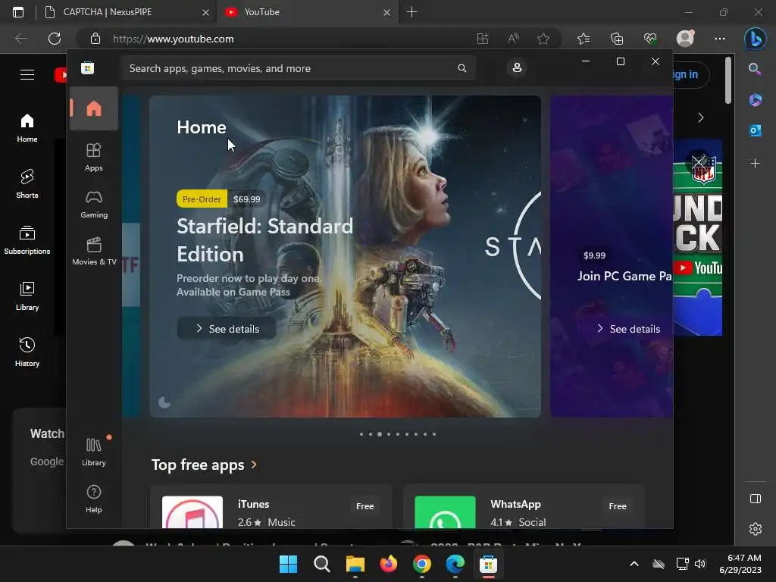Click the volume speaker tray icon
The width and height of the screenshot is (776, 582).
coord(700,564)
